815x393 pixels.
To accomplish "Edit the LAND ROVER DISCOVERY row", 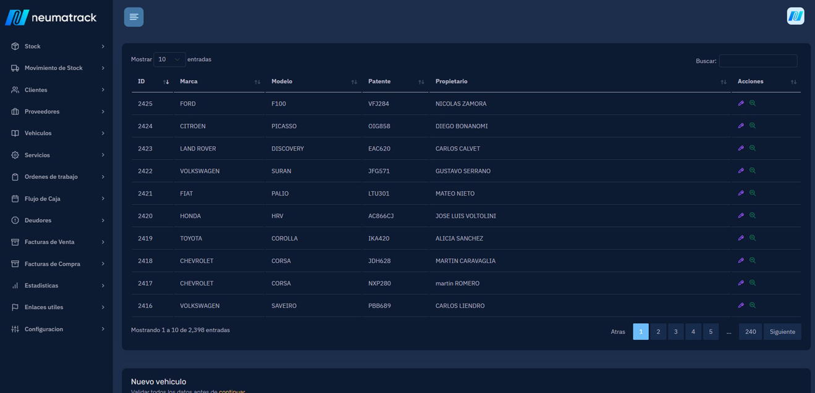I will click(x=741, y=148).
